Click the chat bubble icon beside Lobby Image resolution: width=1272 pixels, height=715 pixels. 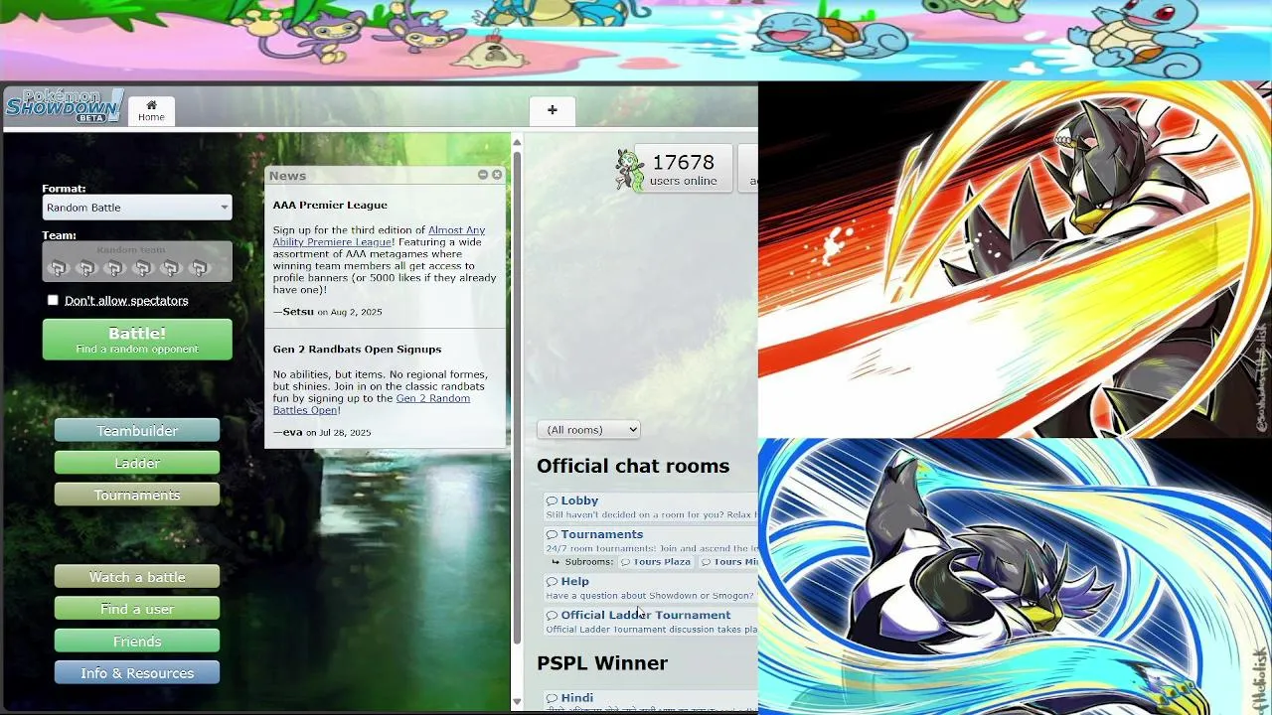tap(552, 500)
